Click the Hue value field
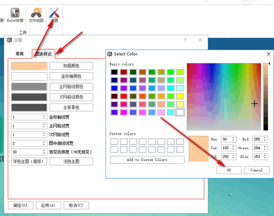The height and width of the screenshot is (216, 274). (x=226, y=139)
